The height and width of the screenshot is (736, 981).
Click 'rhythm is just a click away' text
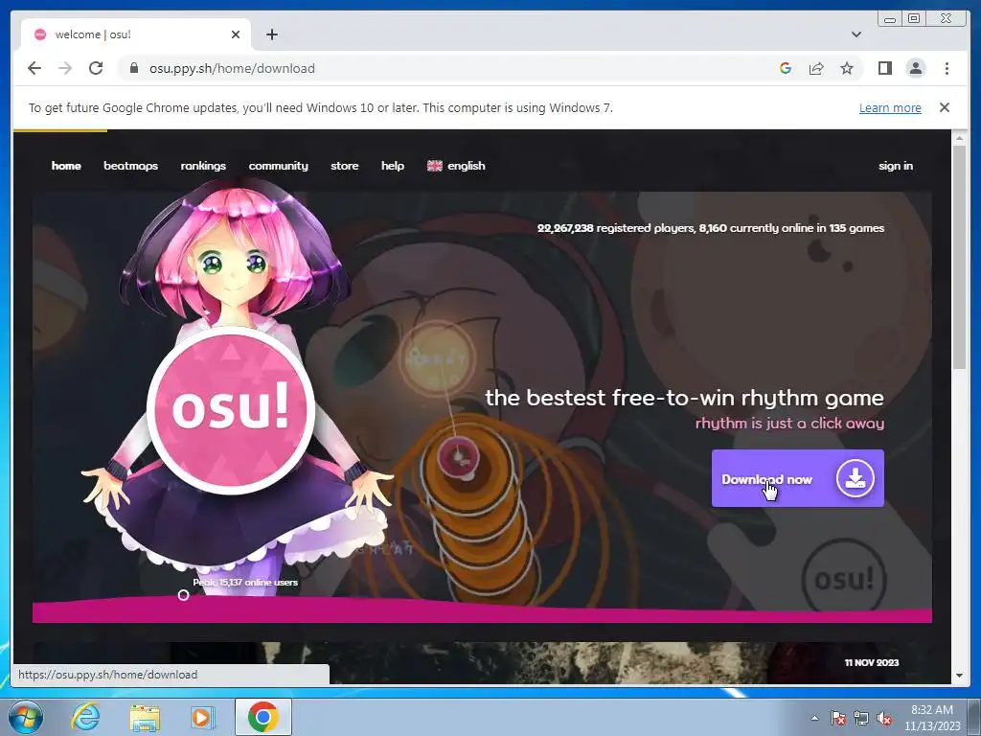click(790, 424)
